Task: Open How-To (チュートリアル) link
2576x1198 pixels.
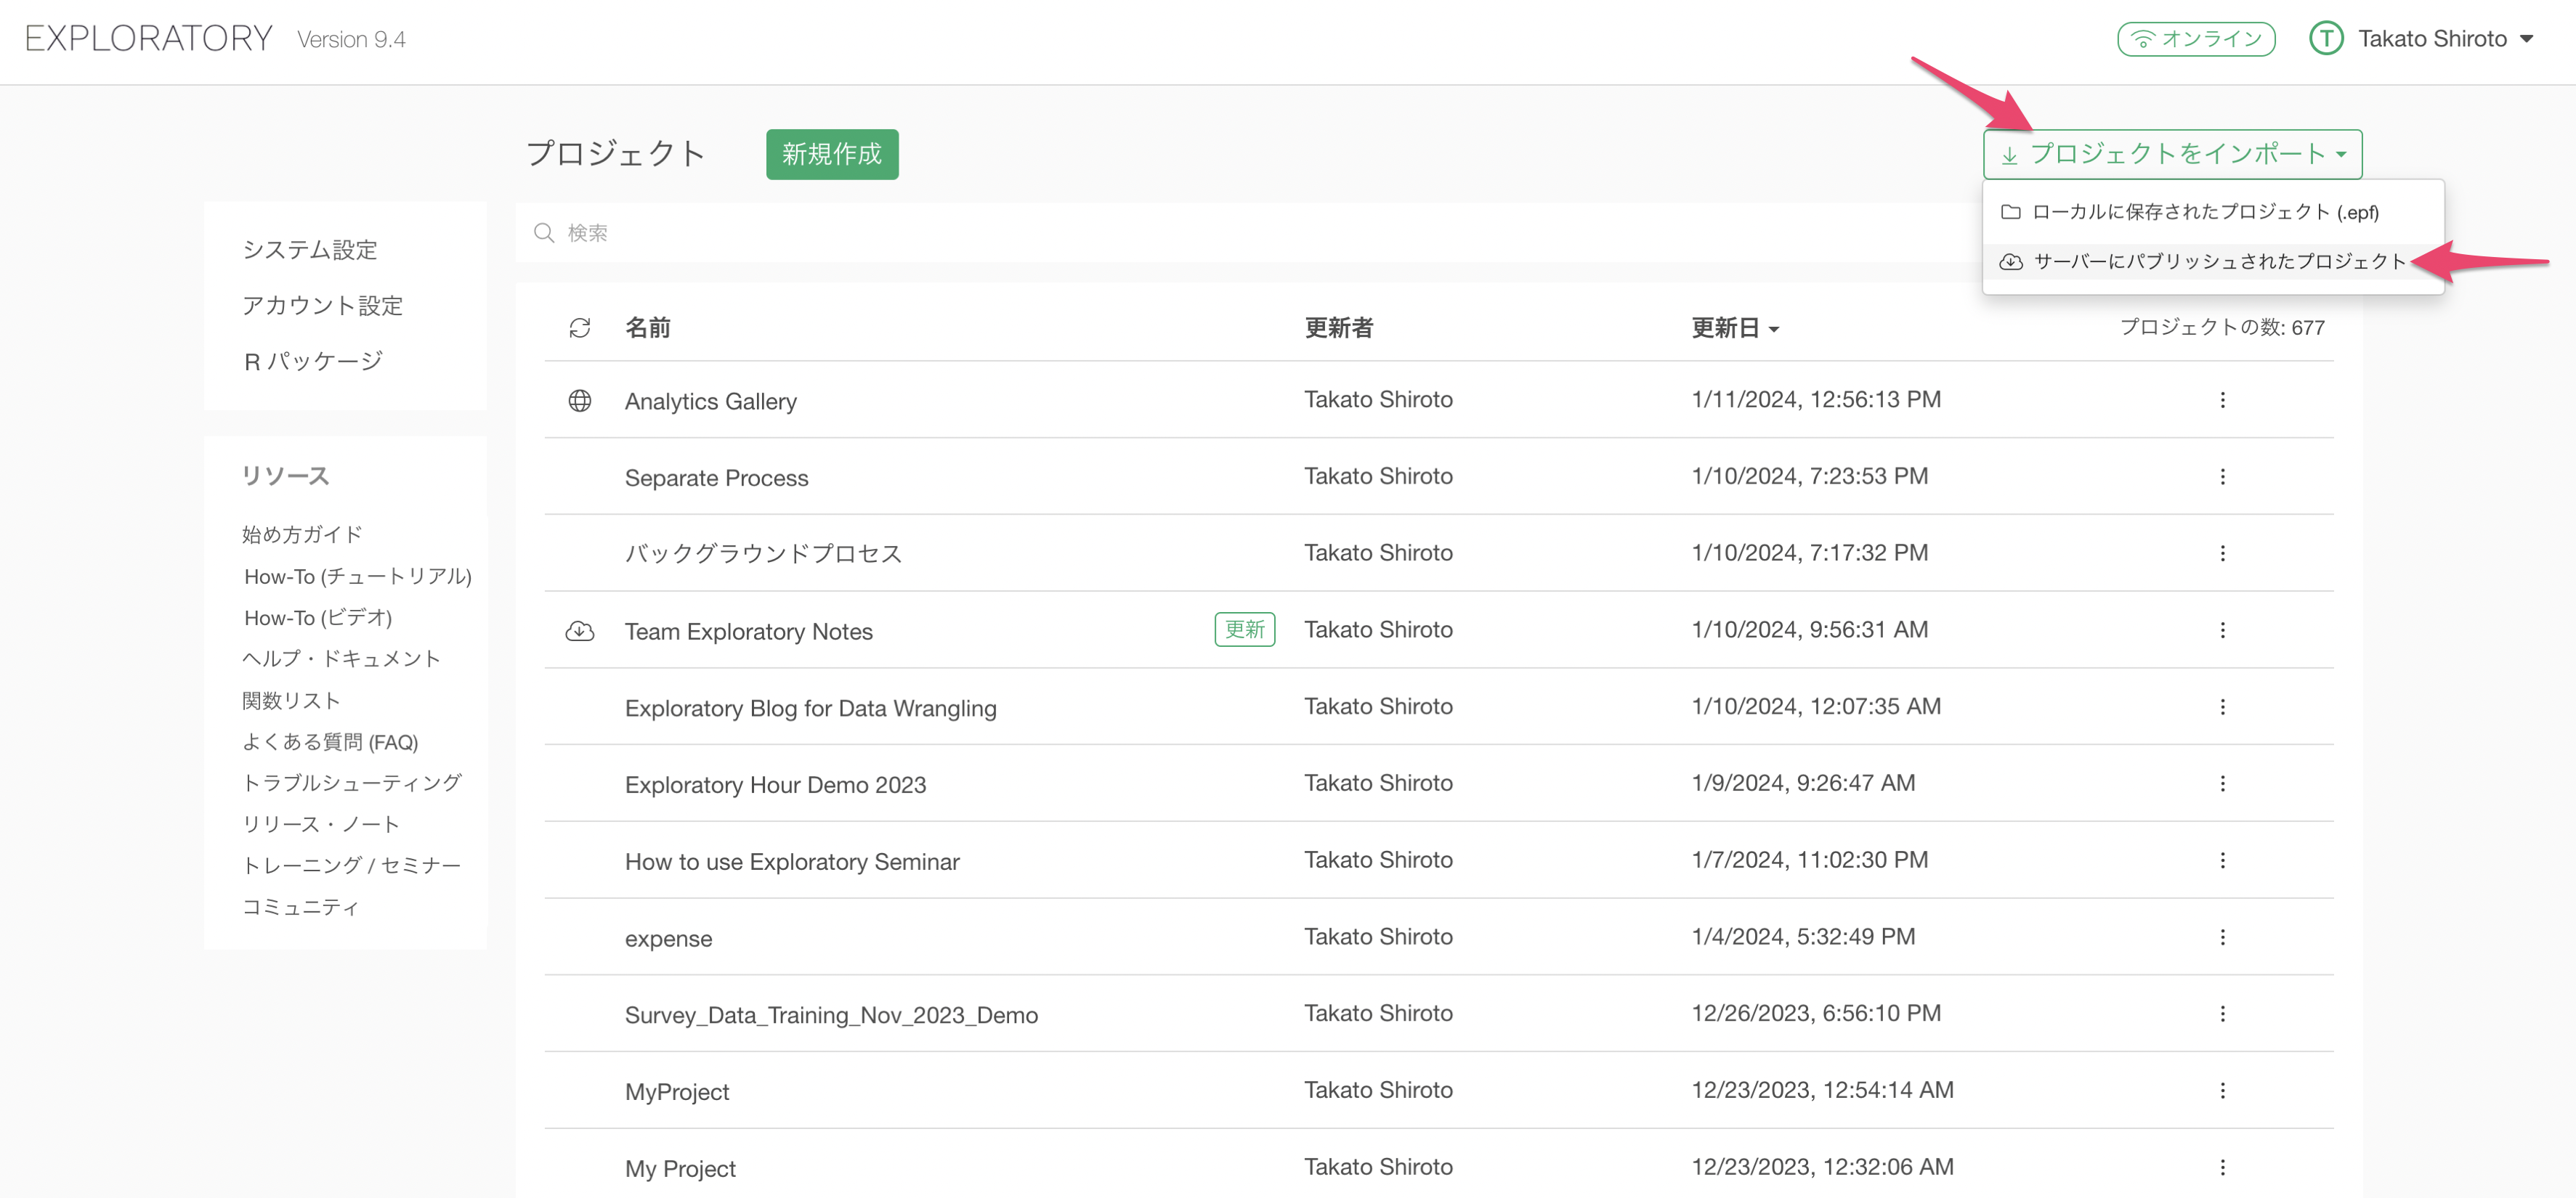Action: [357, 576]
